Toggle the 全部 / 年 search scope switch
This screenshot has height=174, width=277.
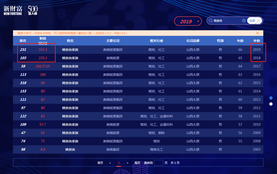[254, 21]
